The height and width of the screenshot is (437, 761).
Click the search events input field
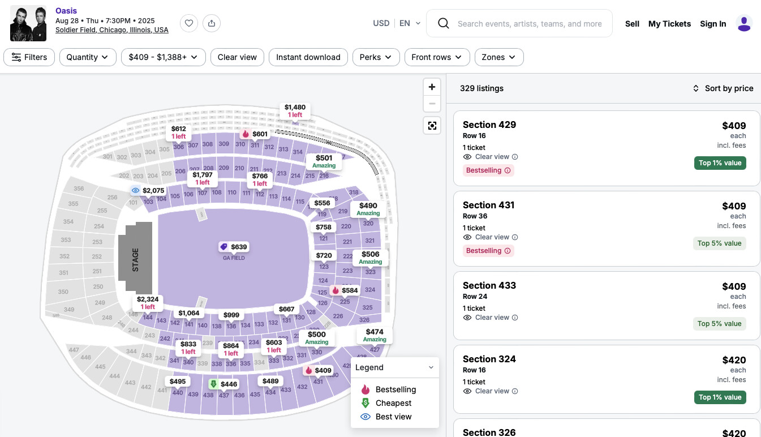530,24
